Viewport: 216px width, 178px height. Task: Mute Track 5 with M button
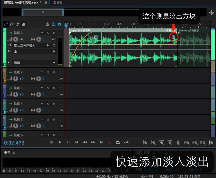pyautogui.click(x=42, y=120)
